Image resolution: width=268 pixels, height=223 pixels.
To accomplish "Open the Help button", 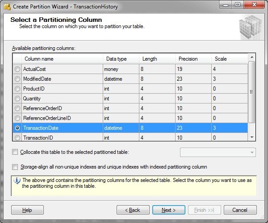I will pyautogui.click(x=27, y=210).
